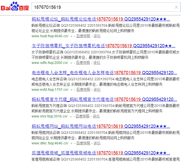Click the URL www.evfd.fsqc1797.cn/
181x162 pixels.
point(50,90)
